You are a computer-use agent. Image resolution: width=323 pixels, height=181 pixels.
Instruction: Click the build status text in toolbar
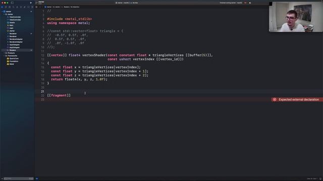click(231, 3)
